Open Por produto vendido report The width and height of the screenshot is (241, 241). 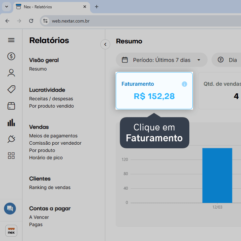pyautogui.click(x=52, y=106)
